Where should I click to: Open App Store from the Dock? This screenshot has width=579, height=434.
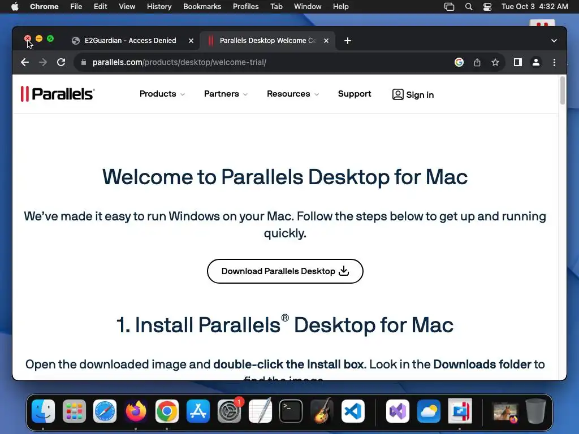pos(198,411)
